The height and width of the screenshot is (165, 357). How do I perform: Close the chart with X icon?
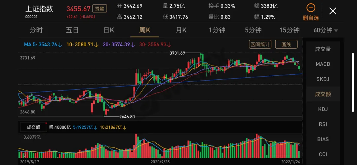(x=333, y=11)
